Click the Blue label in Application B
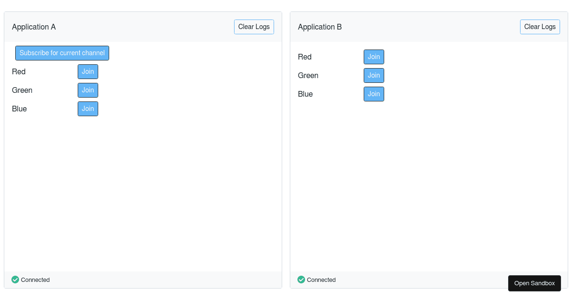Image resolution: width=572 pixels, height=300 pixels. pyautogui.click(x=305, y=94)
